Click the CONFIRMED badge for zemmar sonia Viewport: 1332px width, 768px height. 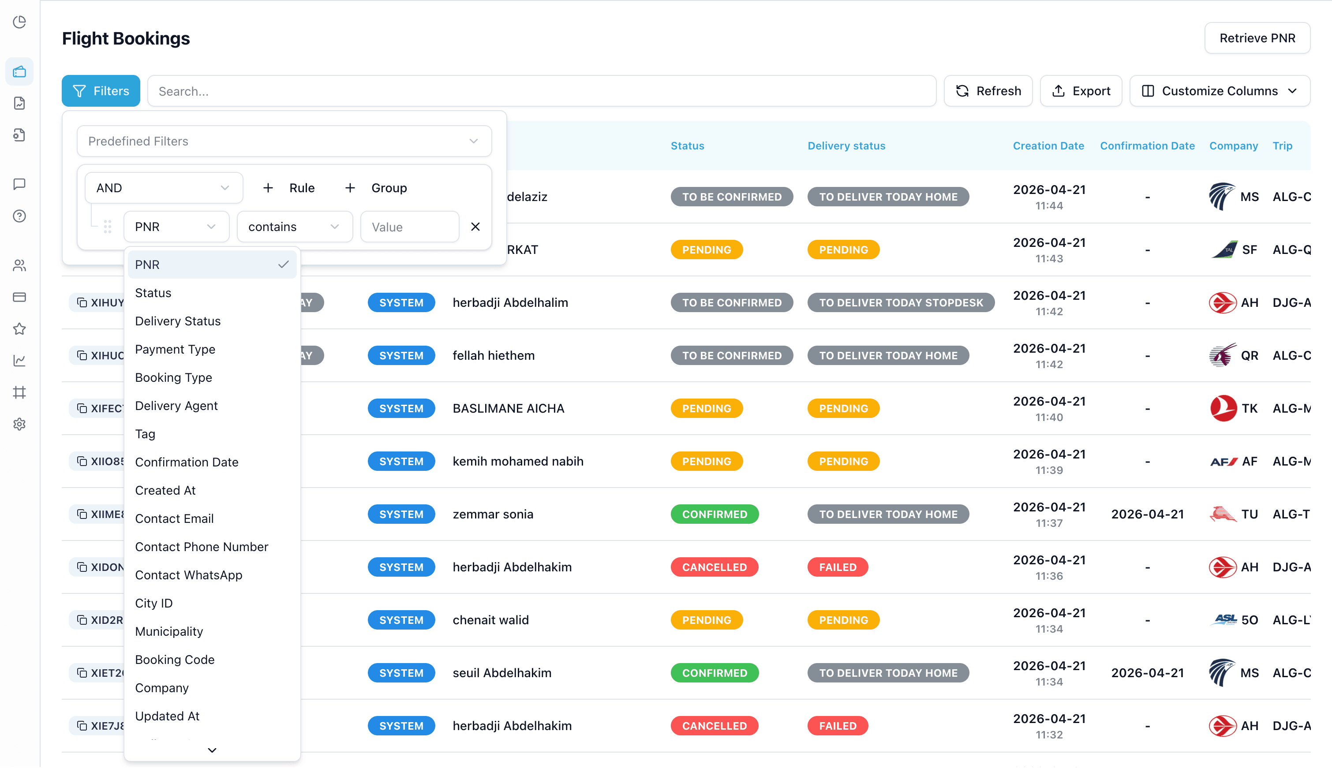click(715, 514)
